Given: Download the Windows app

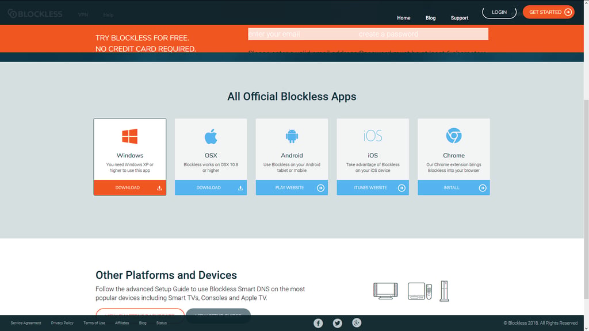Looking at the screenshot, I should point(129,188).
